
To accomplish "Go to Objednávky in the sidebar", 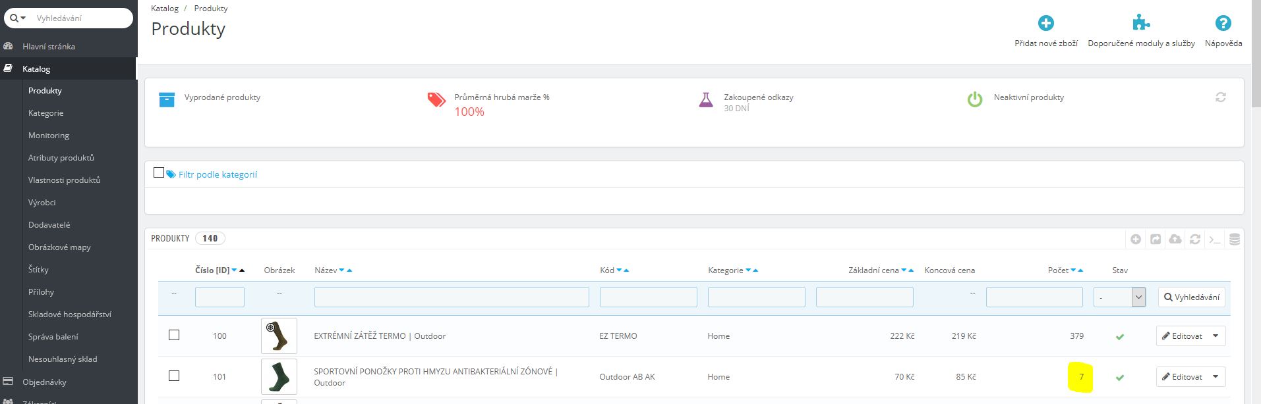I will 44,382.
